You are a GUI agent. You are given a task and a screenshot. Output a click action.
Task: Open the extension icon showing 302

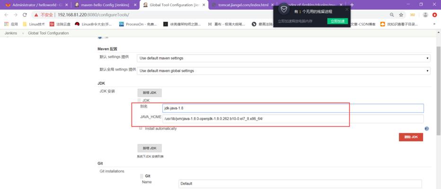(413, 15)
